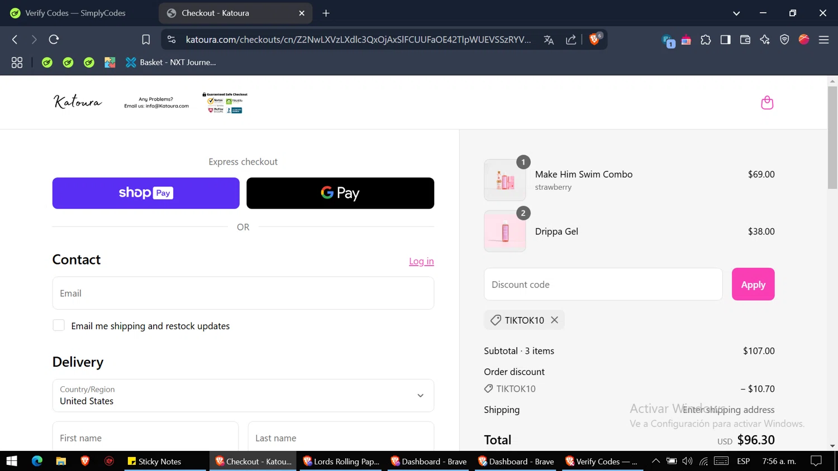Open the Brave main menu

click(823, 39)
